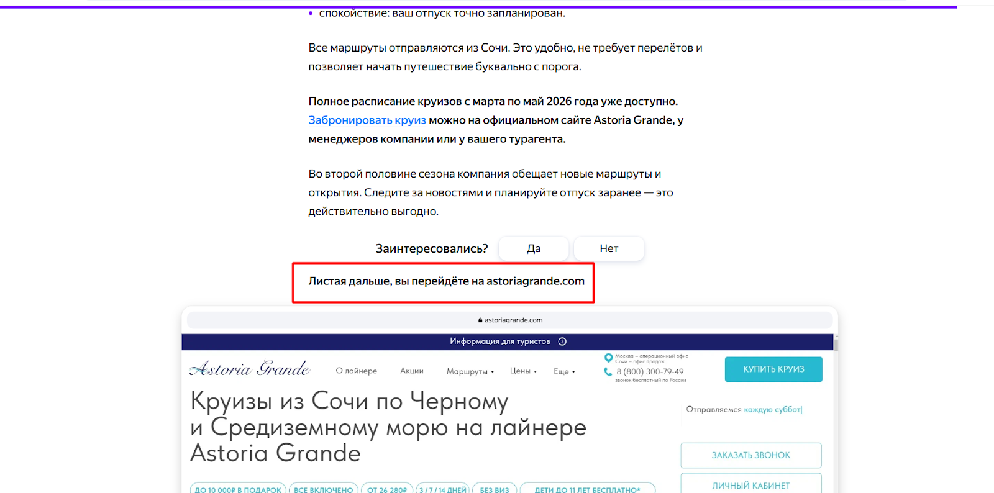This screenshot has height=493, width=994.
Task: Answer Да to Заинтересовались
Action: click(534, 248)
